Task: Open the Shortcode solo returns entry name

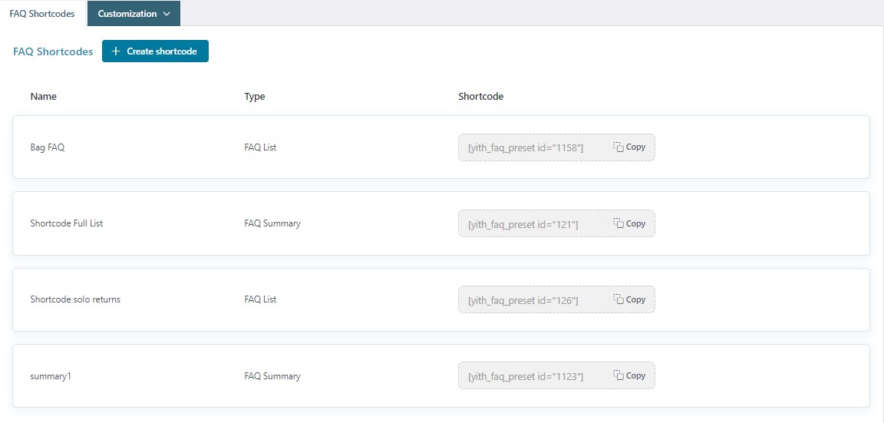Action: [75, 299]
